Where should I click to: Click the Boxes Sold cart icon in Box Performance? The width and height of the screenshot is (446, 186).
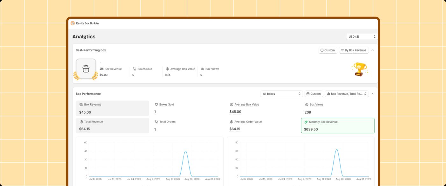[x=156, y=105]
